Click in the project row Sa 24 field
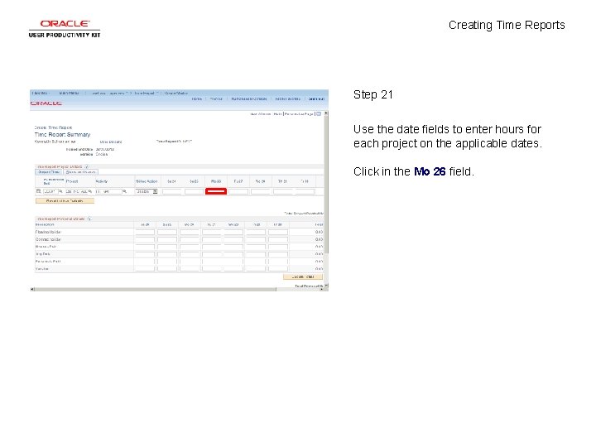The width and height of the screenshot is (596, 447). point(172,191)
